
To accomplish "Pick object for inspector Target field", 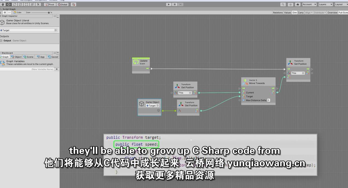I will (55, 30).
